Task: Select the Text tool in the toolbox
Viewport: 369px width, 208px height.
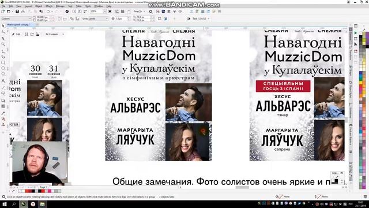Action: click(3, 81)
